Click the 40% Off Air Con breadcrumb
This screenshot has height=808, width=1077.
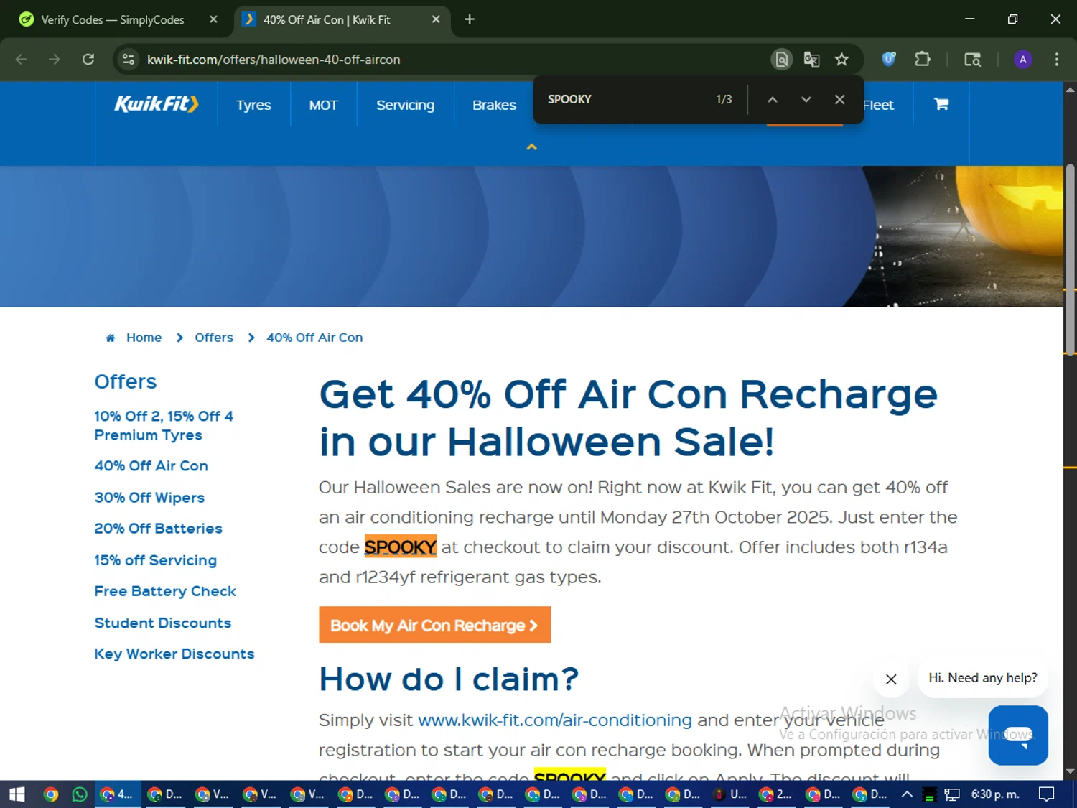coord(314,338)
